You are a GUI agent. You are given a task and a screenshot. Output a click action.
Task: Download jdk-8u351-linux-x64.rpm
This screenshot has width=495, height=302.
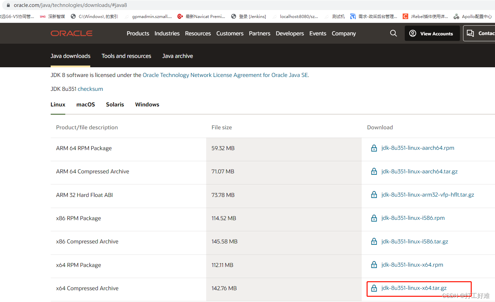(412, 265)
